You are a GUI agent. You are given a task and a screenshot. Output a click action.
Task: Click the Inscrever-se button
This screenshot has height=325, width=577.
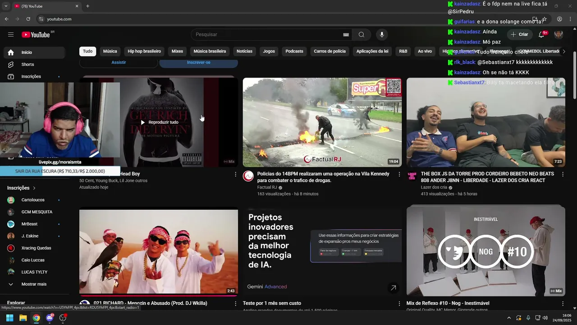[x=199, y=63]
